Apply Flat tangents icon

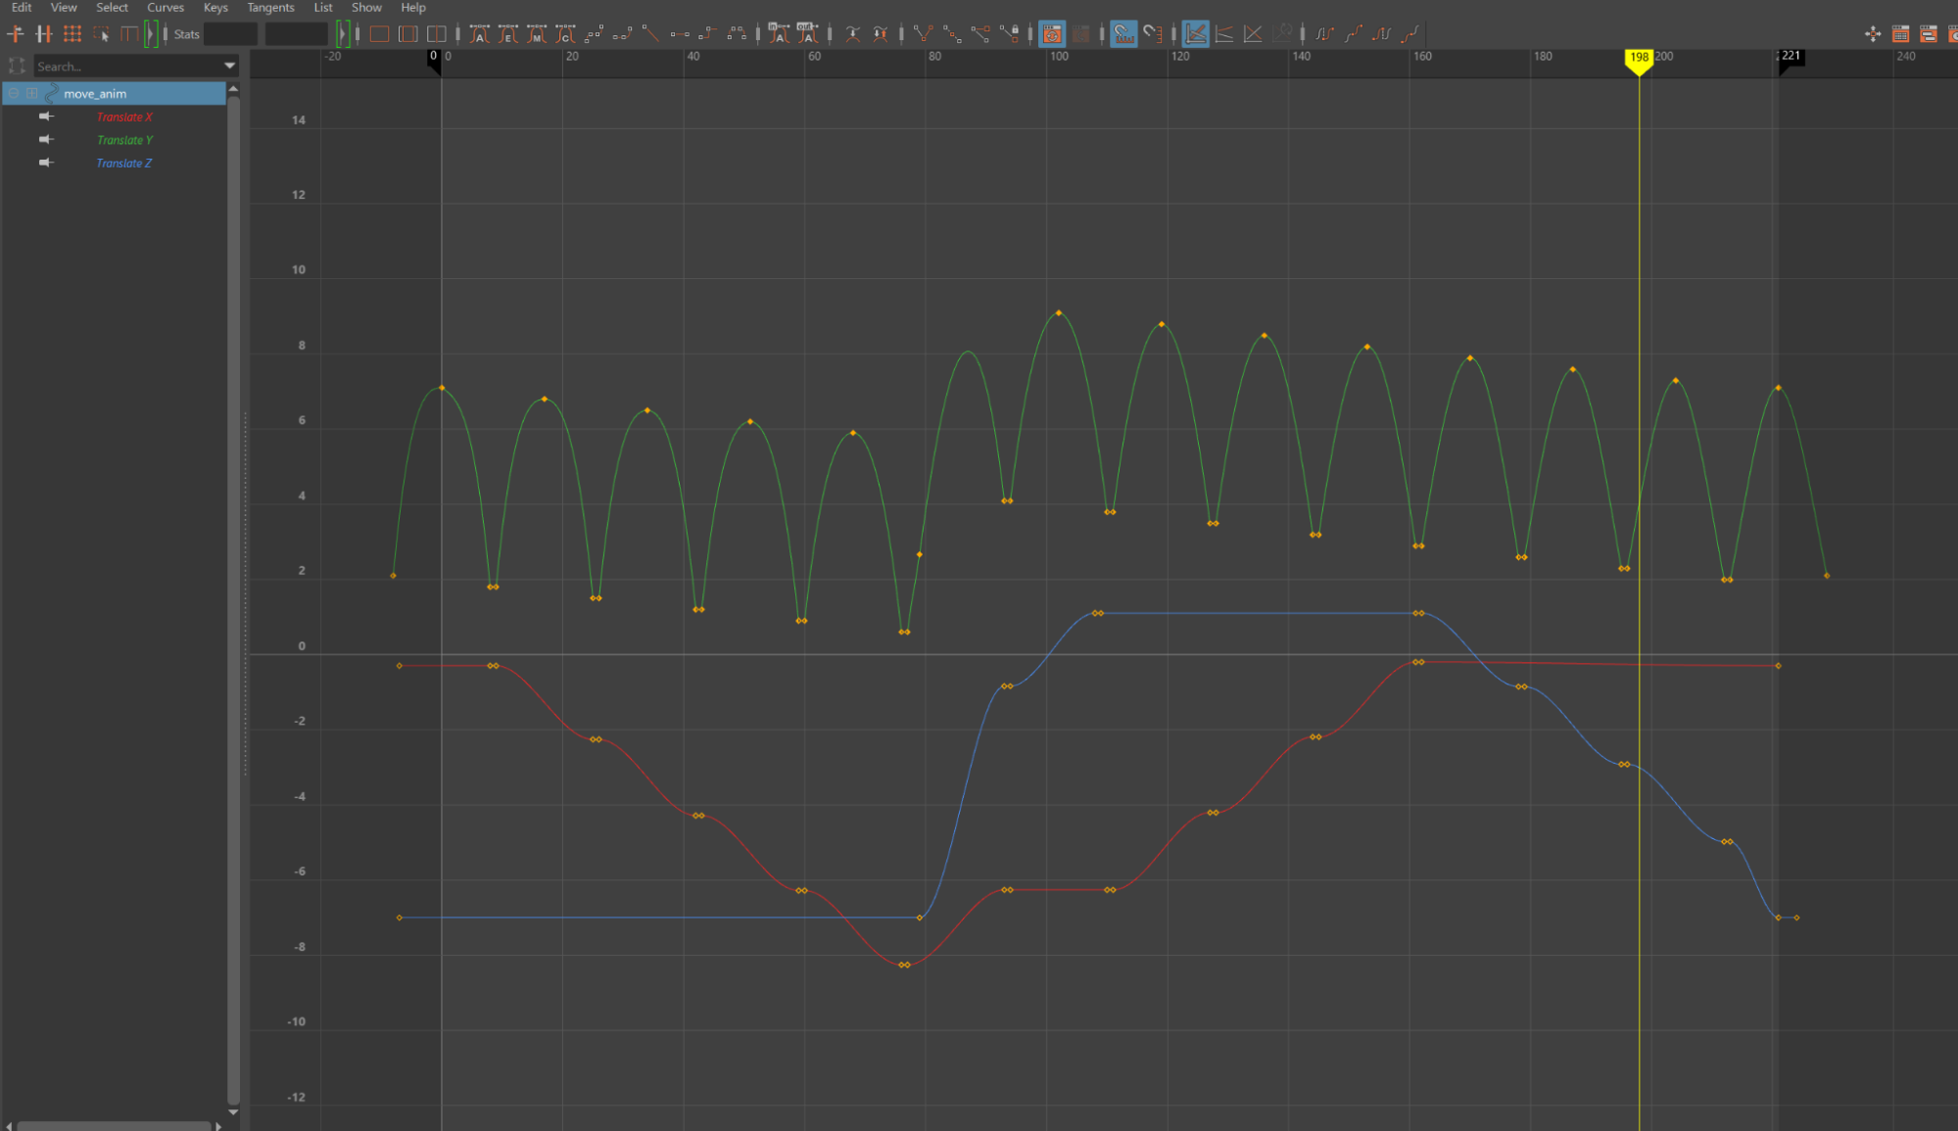pyautogui.click(x=679, y=34)
